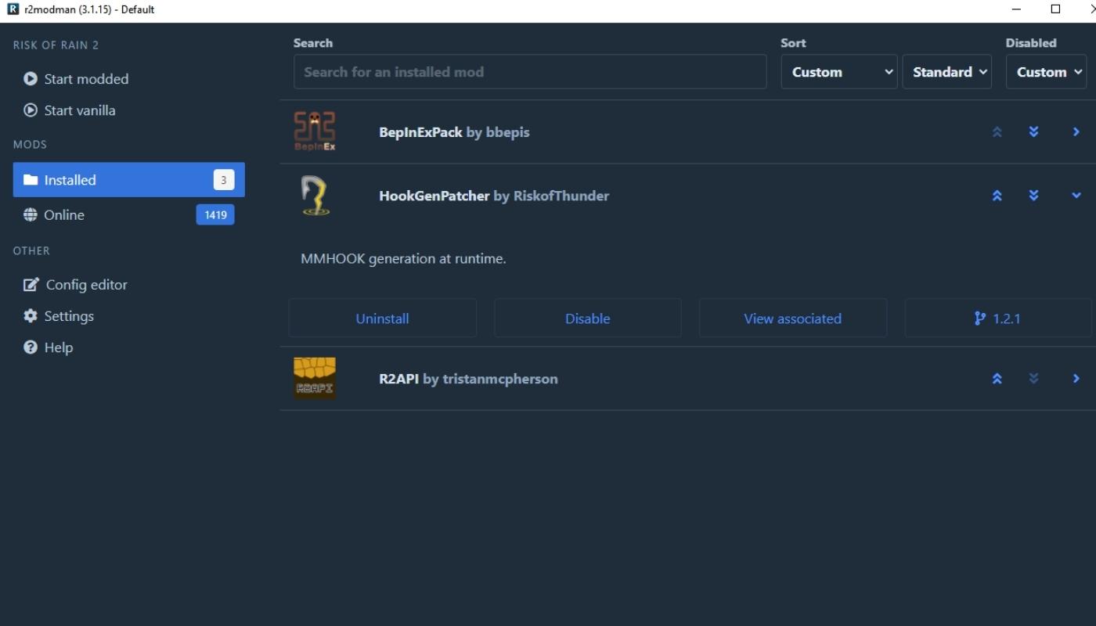
Task: Click the Installed folder icon
Action: click(31, 180)
